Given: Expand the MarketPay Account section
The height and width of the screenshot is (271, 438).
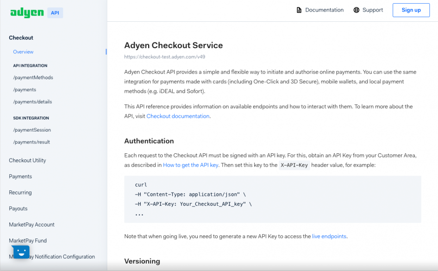Looking at the screenshot, I should click(31, 225).
